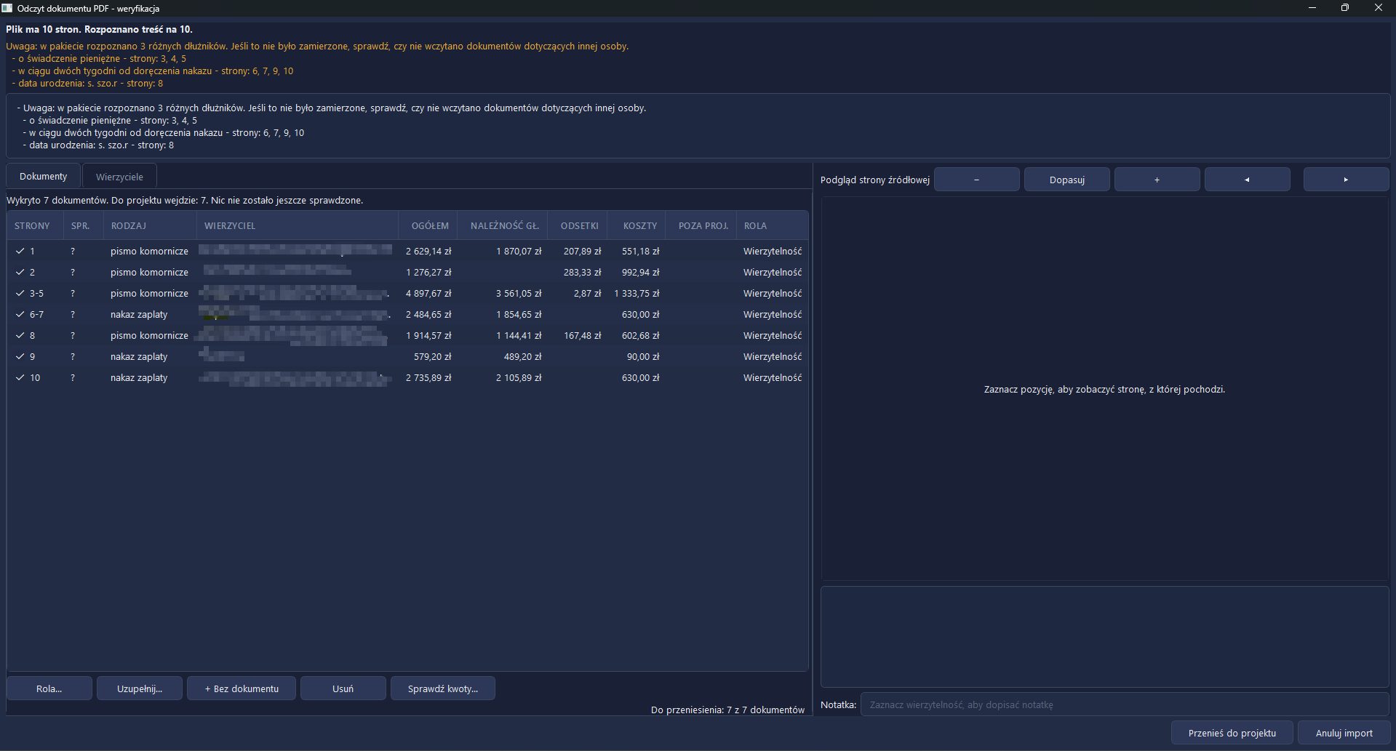
Task: Sort by ODSETKI column header
Action: [x=578, y=225]
